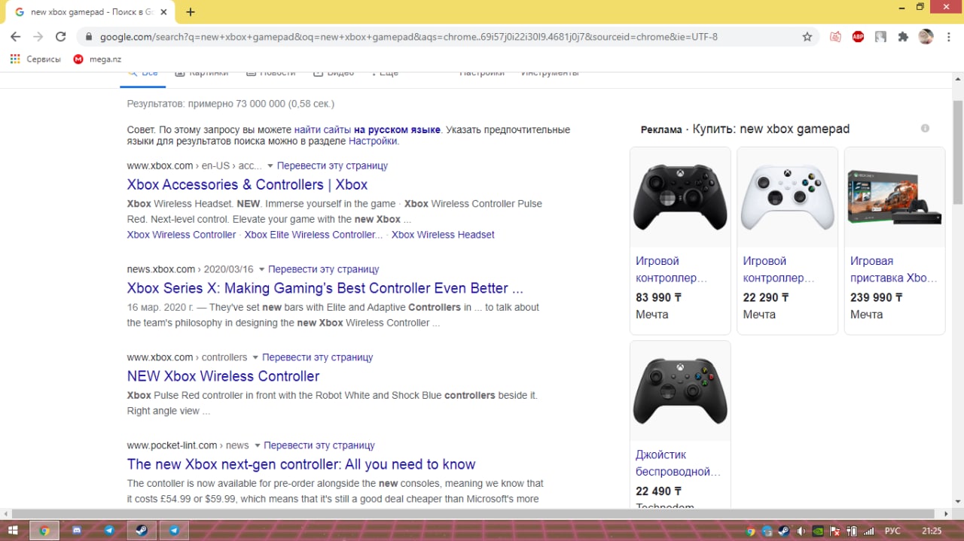Viewport: 964px width, 541px height.
Task: Open the 'Xbox Elite Wireless Controller...' sitelink
Action: coord(313,235)
